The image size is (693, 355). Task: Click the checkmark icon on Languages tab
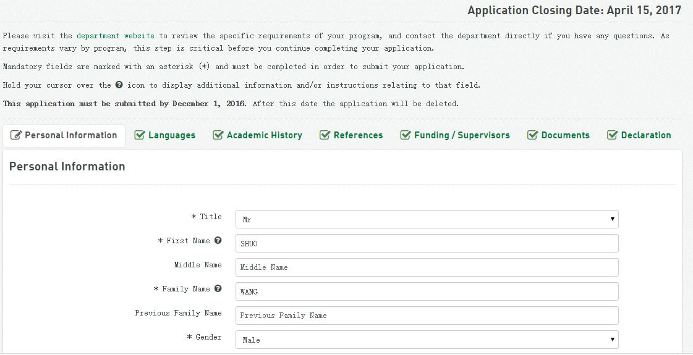pos(140,135)
